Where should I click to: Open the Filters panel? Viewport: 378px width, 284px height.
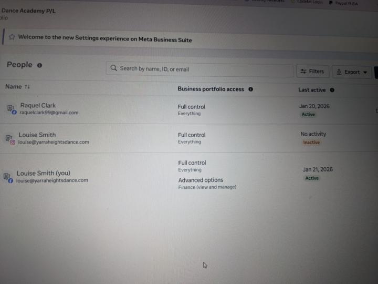(x=312, y=72)
